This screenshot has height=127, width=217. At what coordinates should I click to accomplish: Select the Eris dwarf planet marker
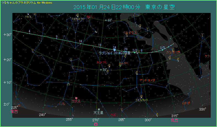76,98
